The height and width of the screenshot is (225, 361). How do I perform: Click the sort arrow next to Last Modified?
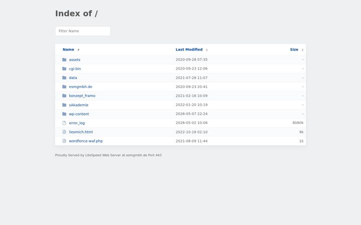pos(207,50)
